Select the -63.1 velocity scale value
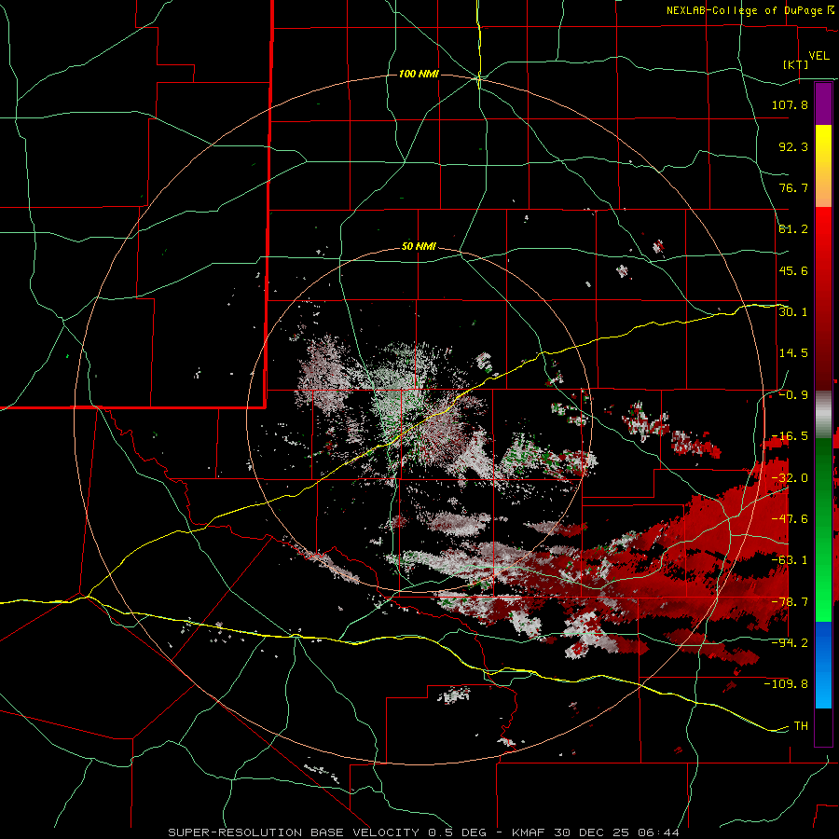This screenshot has height=839, width=839. tap(790, 559)
